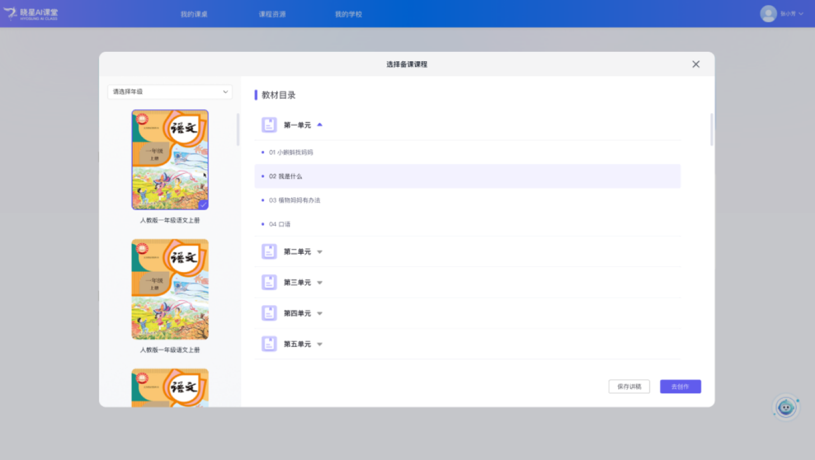Viewport: 815px width, 460px height.
Task: Toggle the selected first textbook checkmark
Action: tap(203, 205)
